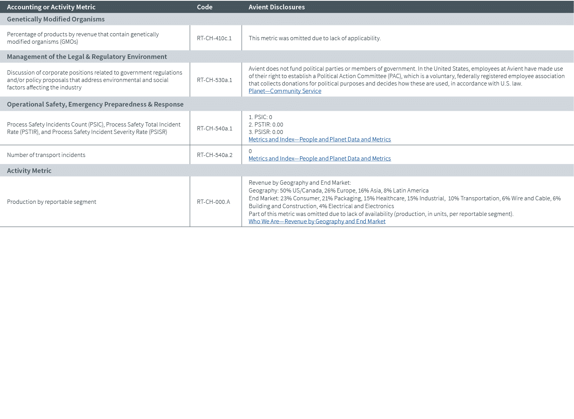Select the GMO percentage metric description

tap(83, 38)
